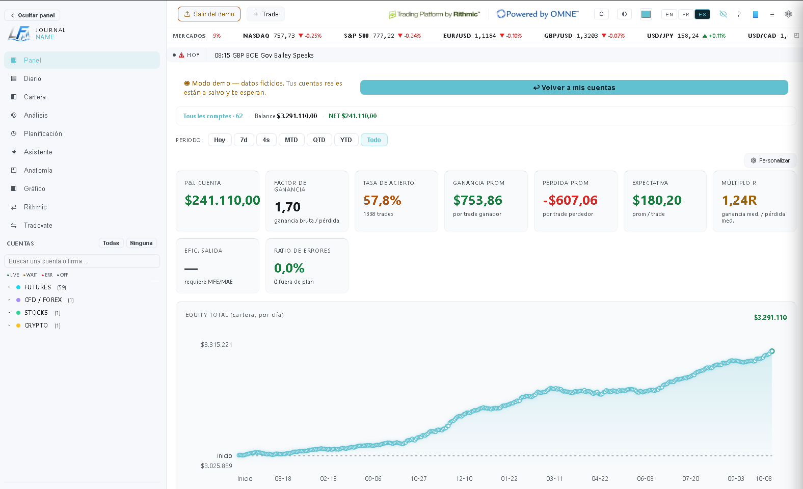The image size is (803, 489).
Task: Click the Análisis sidebar icon
Action: coord(14,115)
